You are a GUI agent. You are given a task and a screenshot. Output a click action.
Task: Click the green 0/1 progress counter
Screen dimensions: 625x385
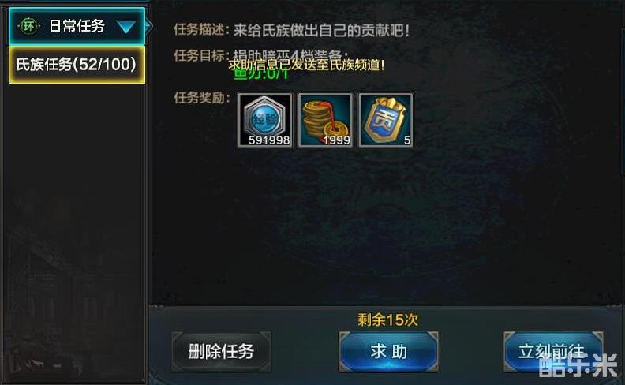click(x=260, y=74)
